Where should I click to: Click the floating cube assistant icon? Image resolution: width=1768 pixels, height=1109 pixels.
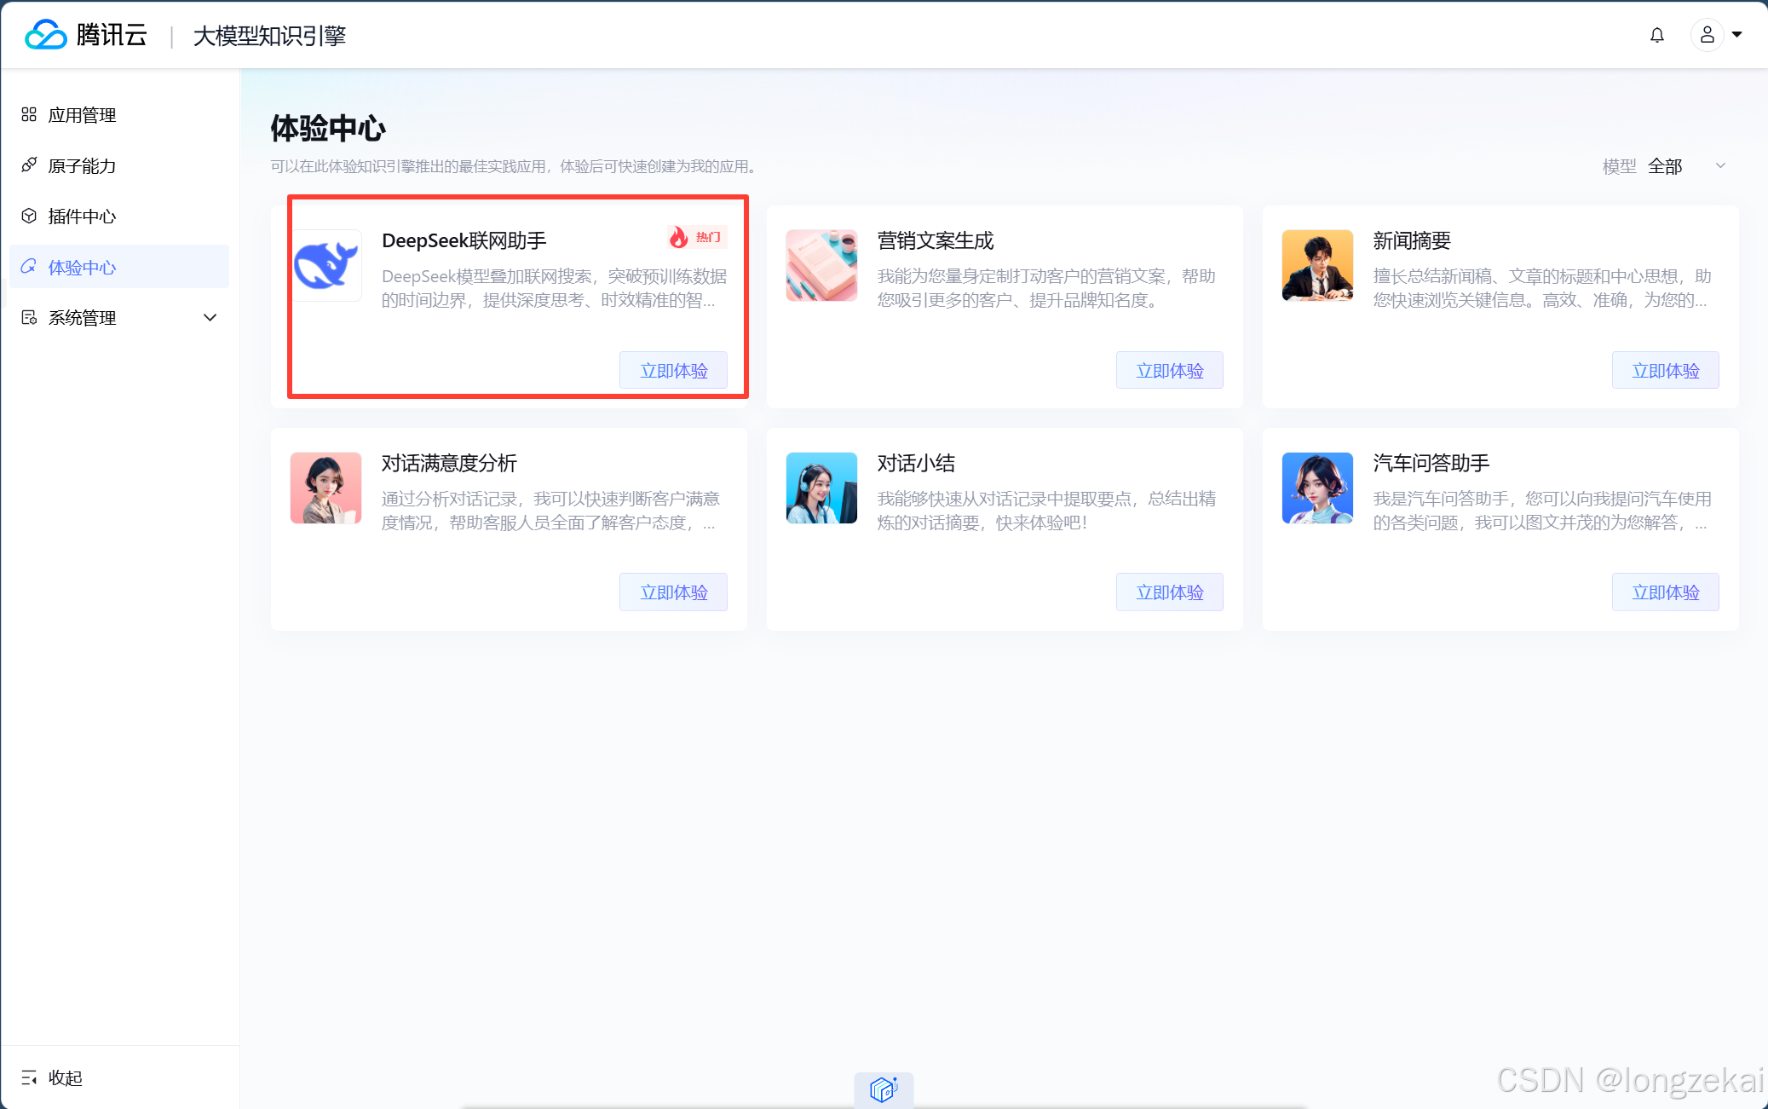tap(884, 1089)
